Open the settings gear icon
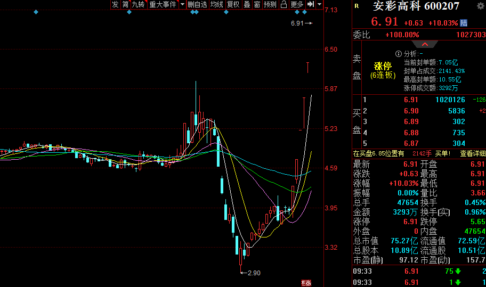Image resolution: width=486 pixels, height=287 pixels. tap(480, 6)
